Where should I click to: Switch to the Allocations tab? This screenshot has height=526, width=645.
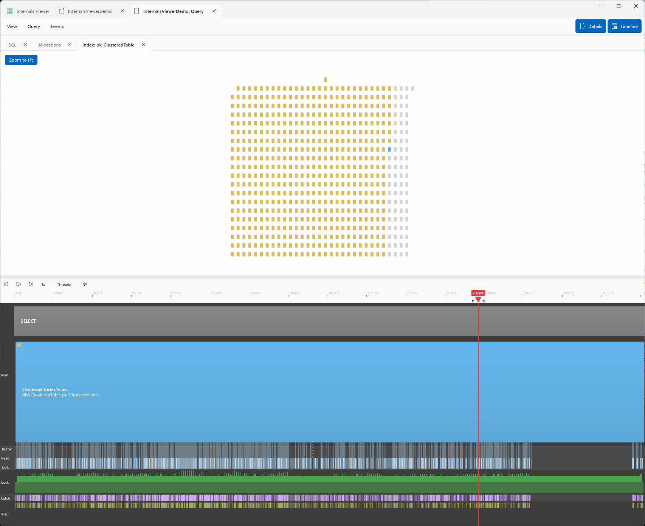point(50,45)
